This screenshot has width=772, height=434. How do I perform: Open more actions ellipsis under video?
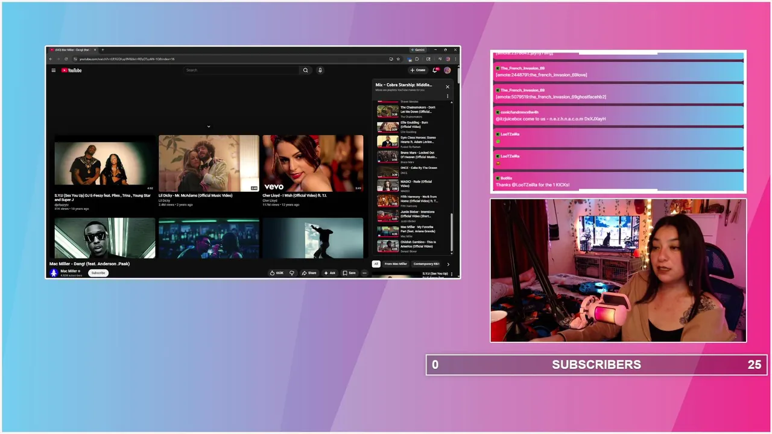364,273
